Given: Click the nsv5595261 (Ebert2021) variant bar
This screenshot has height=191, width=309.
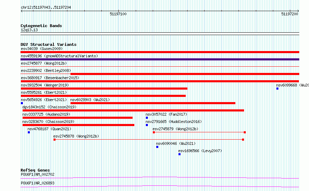Looking at the screenshot, I should pyautogui.click(x=103, y=96).
